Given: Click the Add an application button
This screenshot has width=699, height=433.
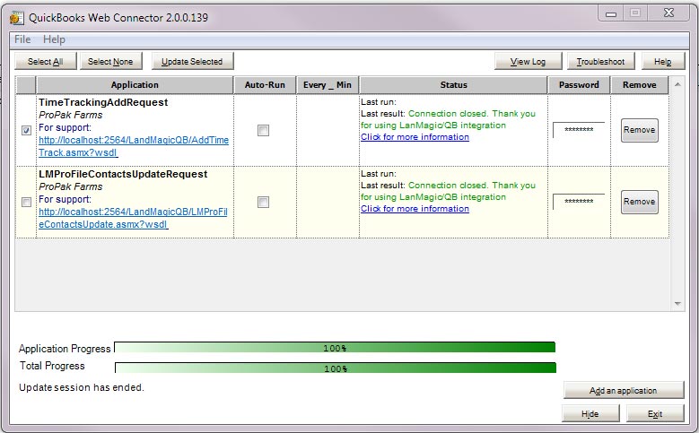Looking at the screenshot, I should click(624, 390).
